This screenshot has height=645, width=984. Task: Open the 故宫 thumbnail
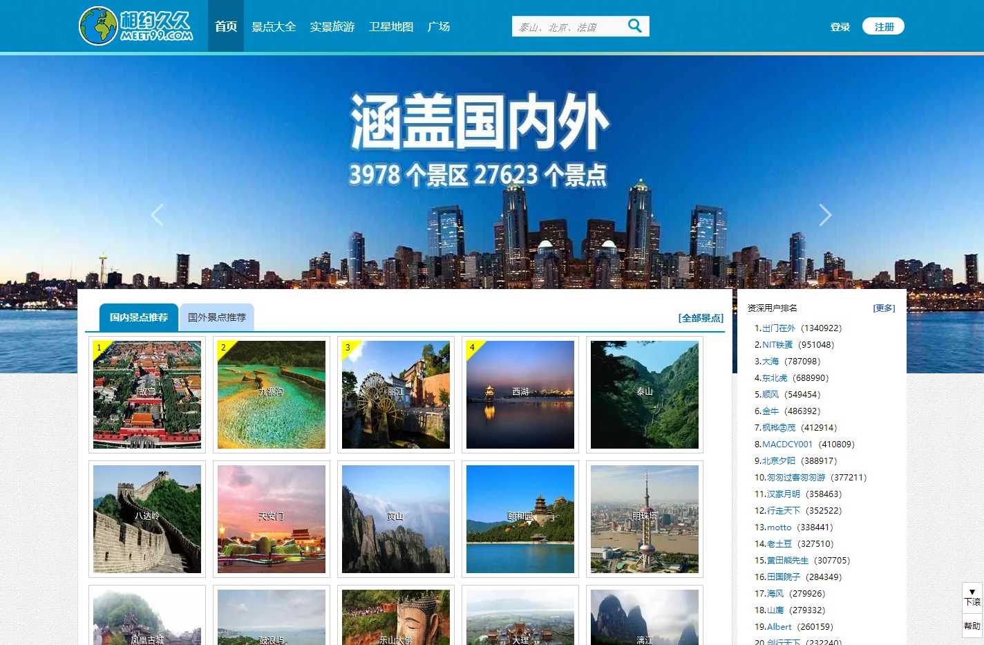tap(147, 395)
